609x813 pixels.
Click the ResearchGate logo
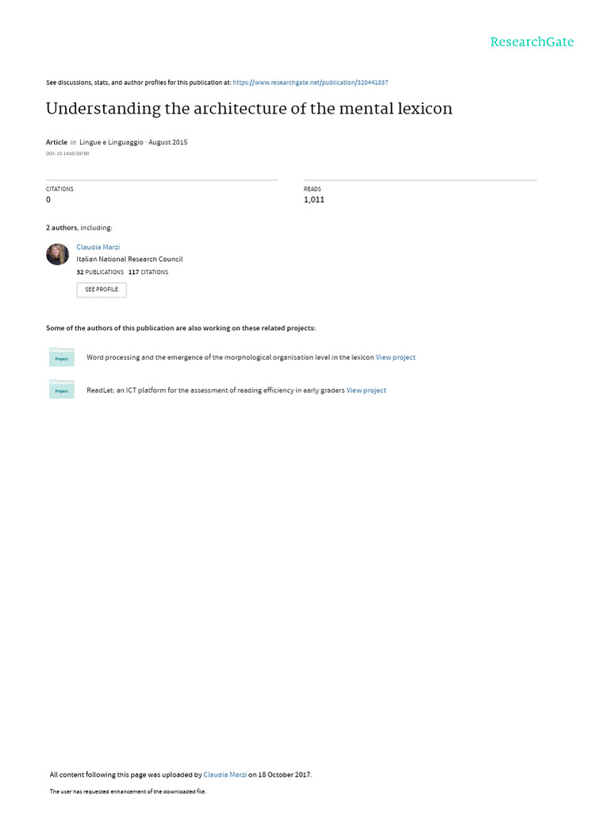pos(531,42)
